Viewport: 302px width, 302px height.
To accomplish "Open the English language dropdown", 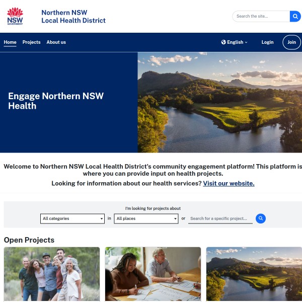I will point(235,42).
